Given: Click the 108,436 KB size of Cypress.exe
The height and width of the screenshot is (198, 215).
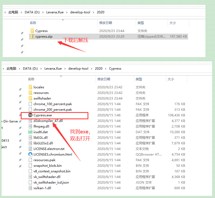Looking at the screenshot, I should pos(177,115).
